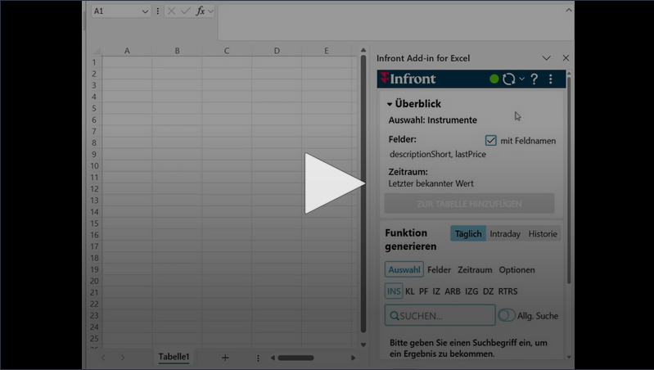Select the RTRS selection type
654x370 pixels.
click(x=507, y=291)
